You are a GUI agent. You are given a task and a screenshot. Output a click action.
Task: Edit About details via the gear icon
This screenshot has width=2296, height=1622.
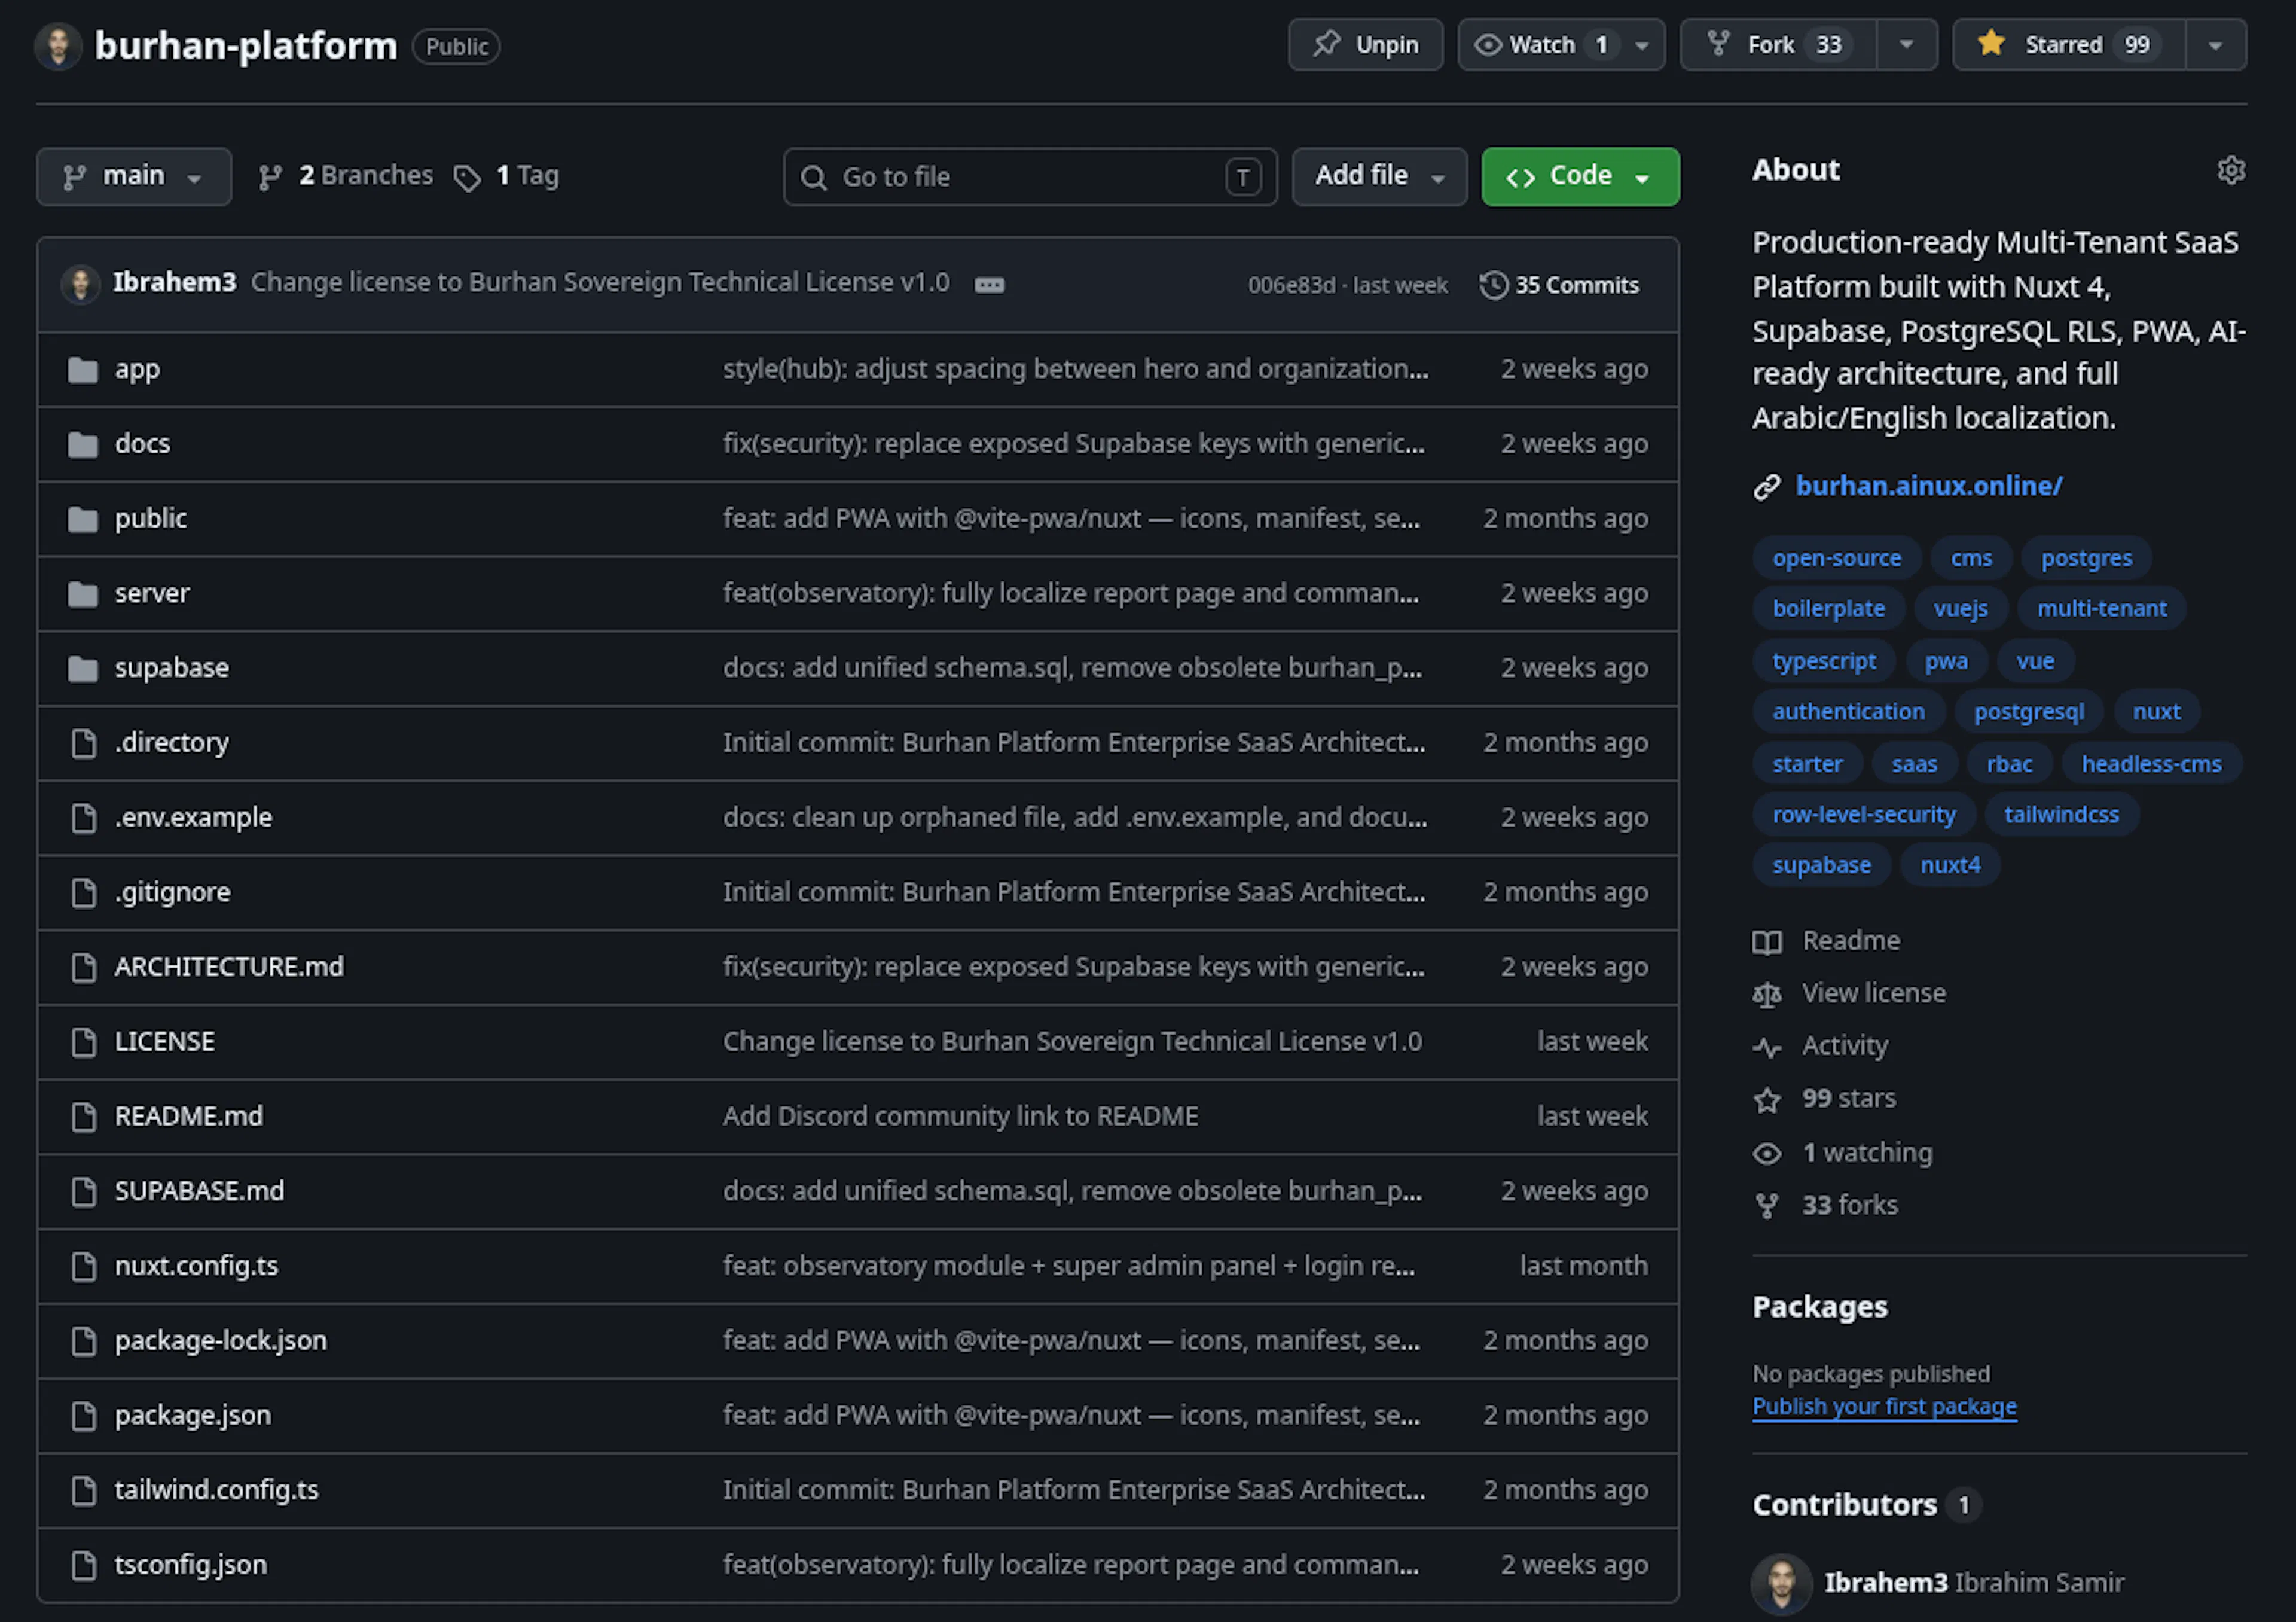(2231, 170)
